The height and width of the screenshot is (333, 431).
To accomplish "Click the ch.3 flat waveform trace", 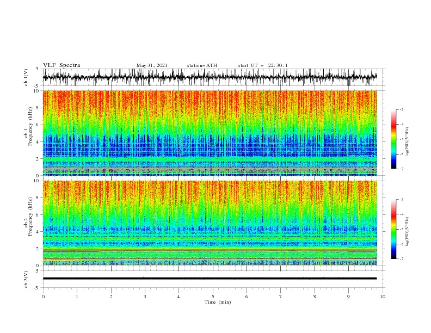I will 210,279.
